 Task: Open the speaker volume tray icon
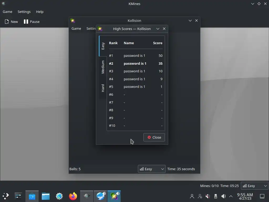point(223,196)
